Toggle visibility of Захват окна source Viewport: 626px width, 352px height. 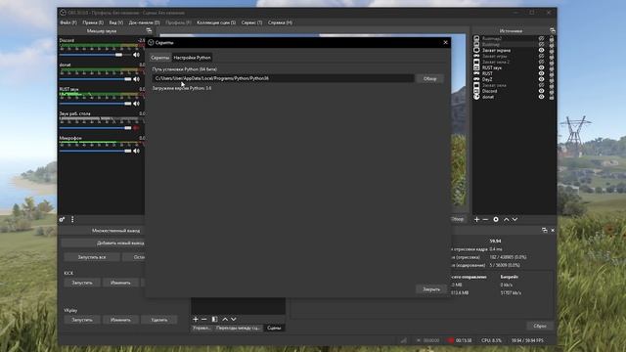[541, 85]
